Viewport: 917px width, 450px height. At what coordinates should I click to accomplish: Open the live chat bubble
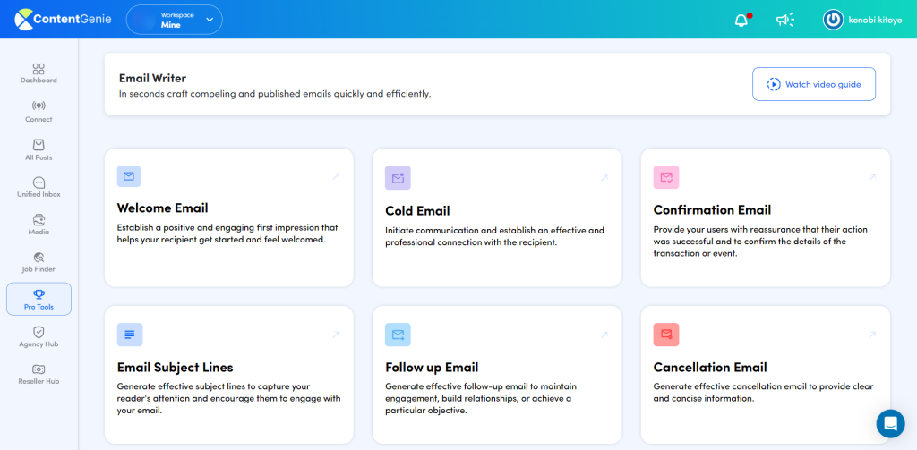tap(891, 423)
